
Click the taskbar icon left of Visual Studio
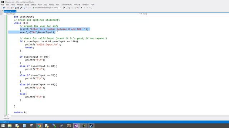point(69,126)
